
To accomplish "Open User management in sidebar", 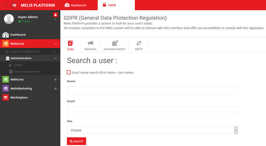I will click(x=27, y=71).
